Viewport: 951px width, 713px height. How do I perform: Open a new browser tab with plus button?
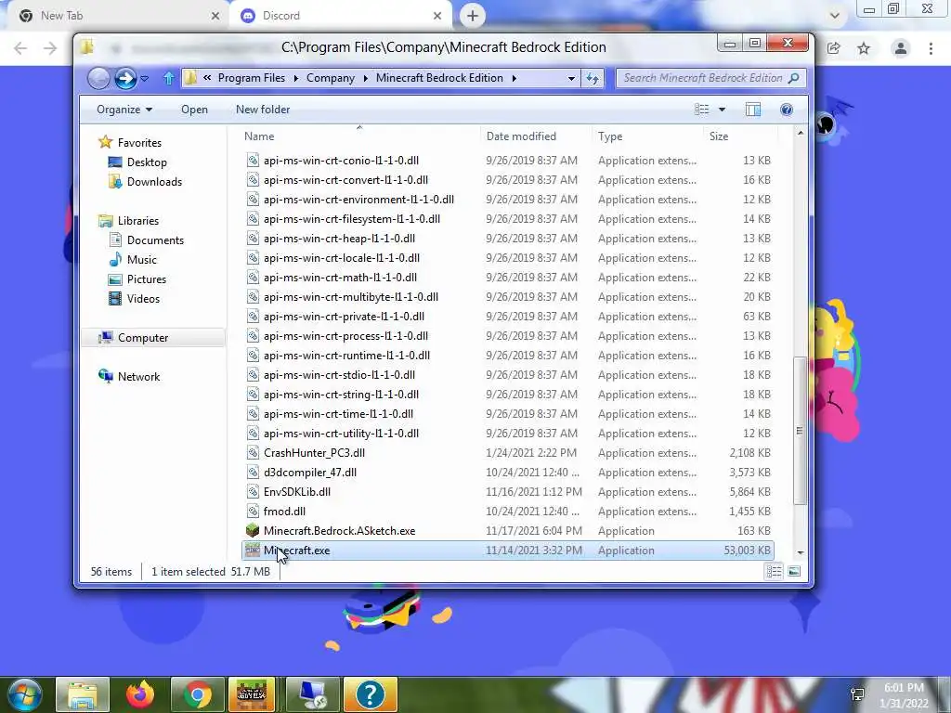(x=473, y=16)
